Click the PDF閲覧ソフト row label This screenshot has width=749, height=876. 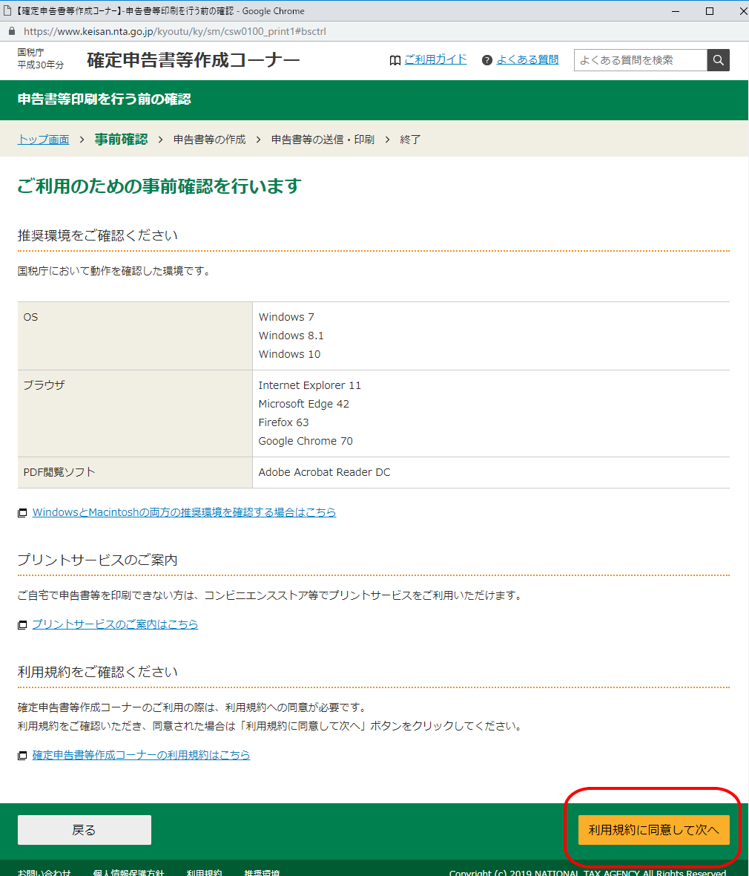point(59,472)
